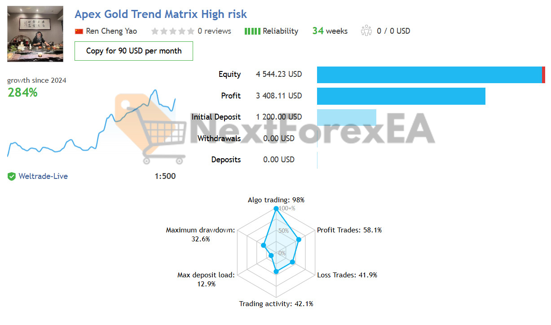
Task: Open Ren Cheng Yao's profile
Action: [111, 31]
